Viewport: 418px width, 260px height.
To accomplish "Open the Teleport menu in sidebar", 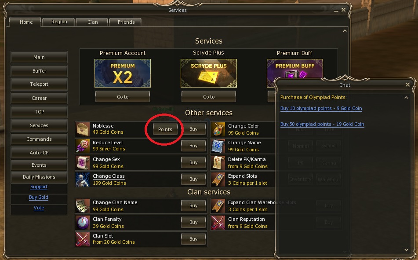I will click(x=39, y=84).
